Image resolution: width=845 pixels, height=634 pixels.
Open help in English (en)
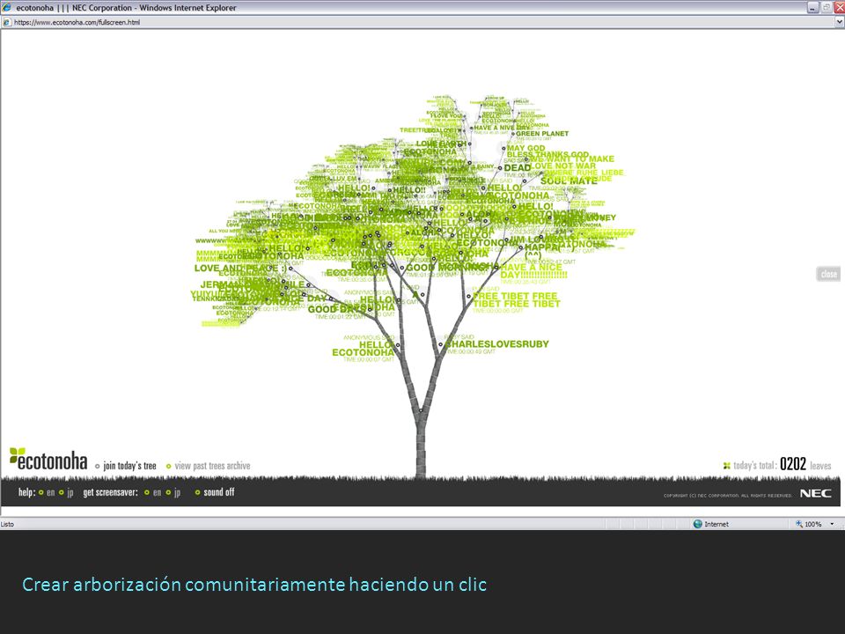coord(51,492)
